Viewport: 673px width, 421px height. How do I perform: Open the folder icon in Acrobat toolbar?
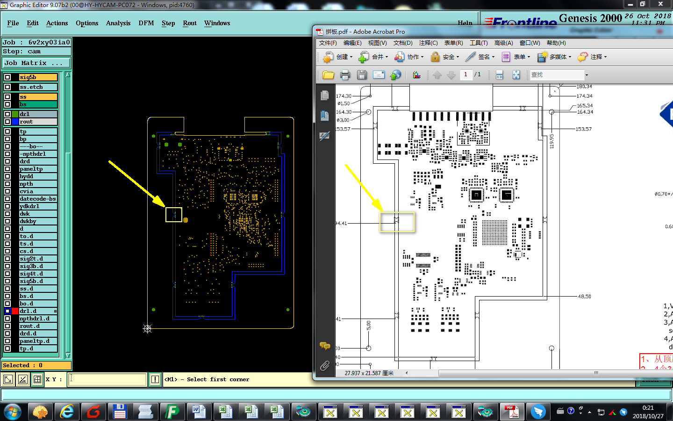coord(328,75)
